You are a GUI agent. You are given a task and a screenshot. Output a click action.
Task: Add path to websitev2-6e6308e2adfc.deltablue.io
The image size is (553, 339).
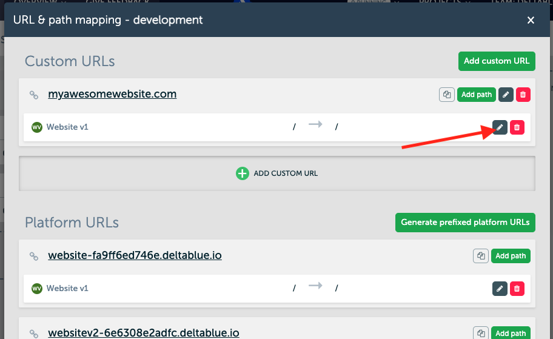click(x=510, y=333)
